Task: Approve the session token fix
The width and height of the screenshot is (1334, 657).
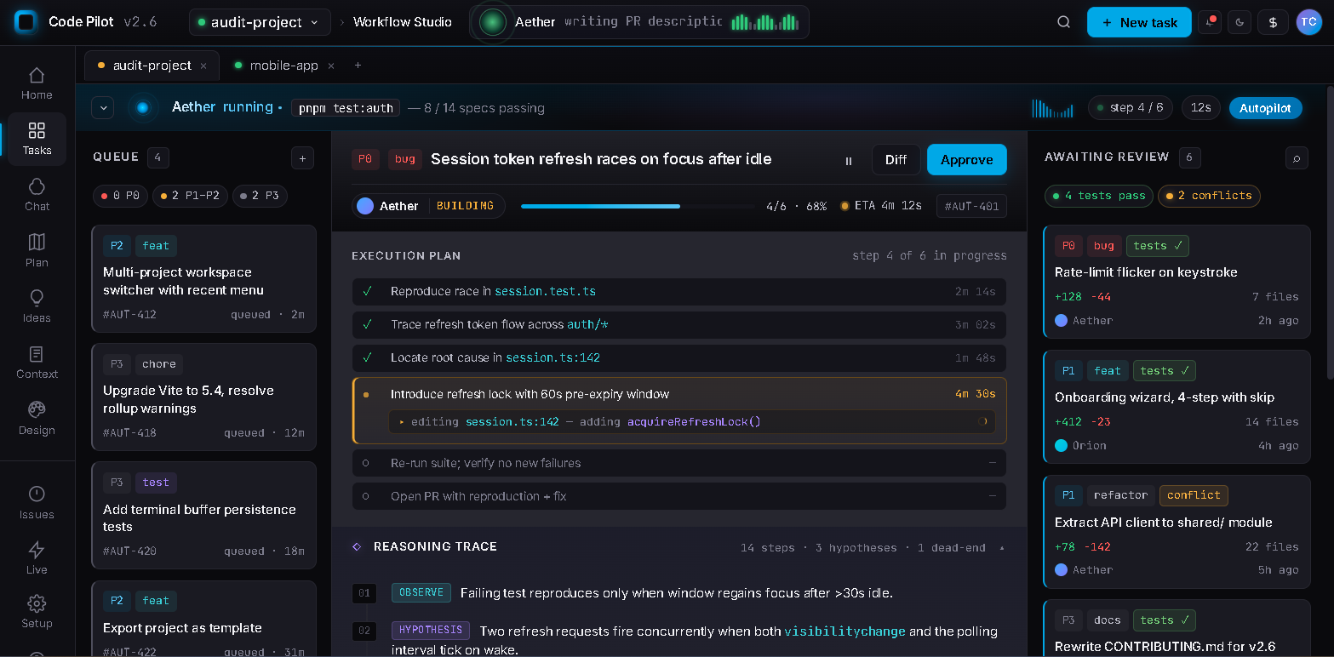Action: tap(966, 160)
